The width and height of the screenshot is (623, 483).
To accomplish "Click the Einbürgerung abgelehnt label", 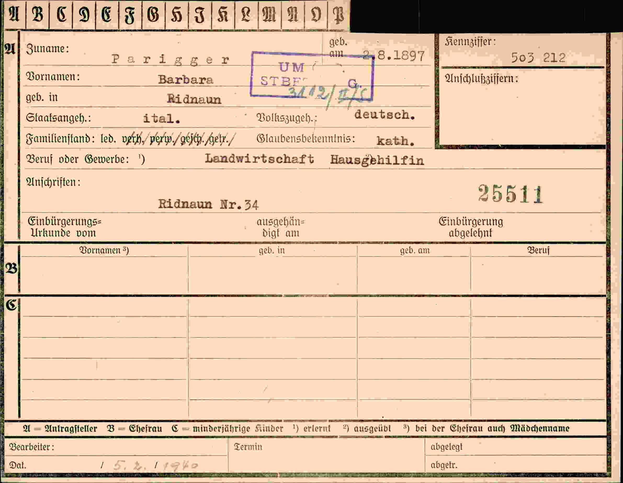I will (471, 227).
